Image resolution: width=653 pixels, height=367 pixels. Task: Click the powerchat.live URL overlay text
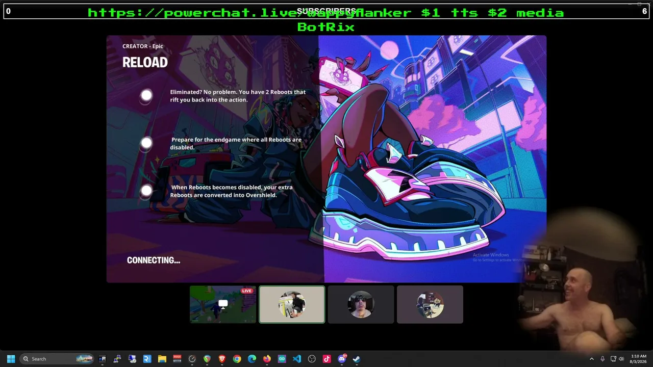(325, 13)
